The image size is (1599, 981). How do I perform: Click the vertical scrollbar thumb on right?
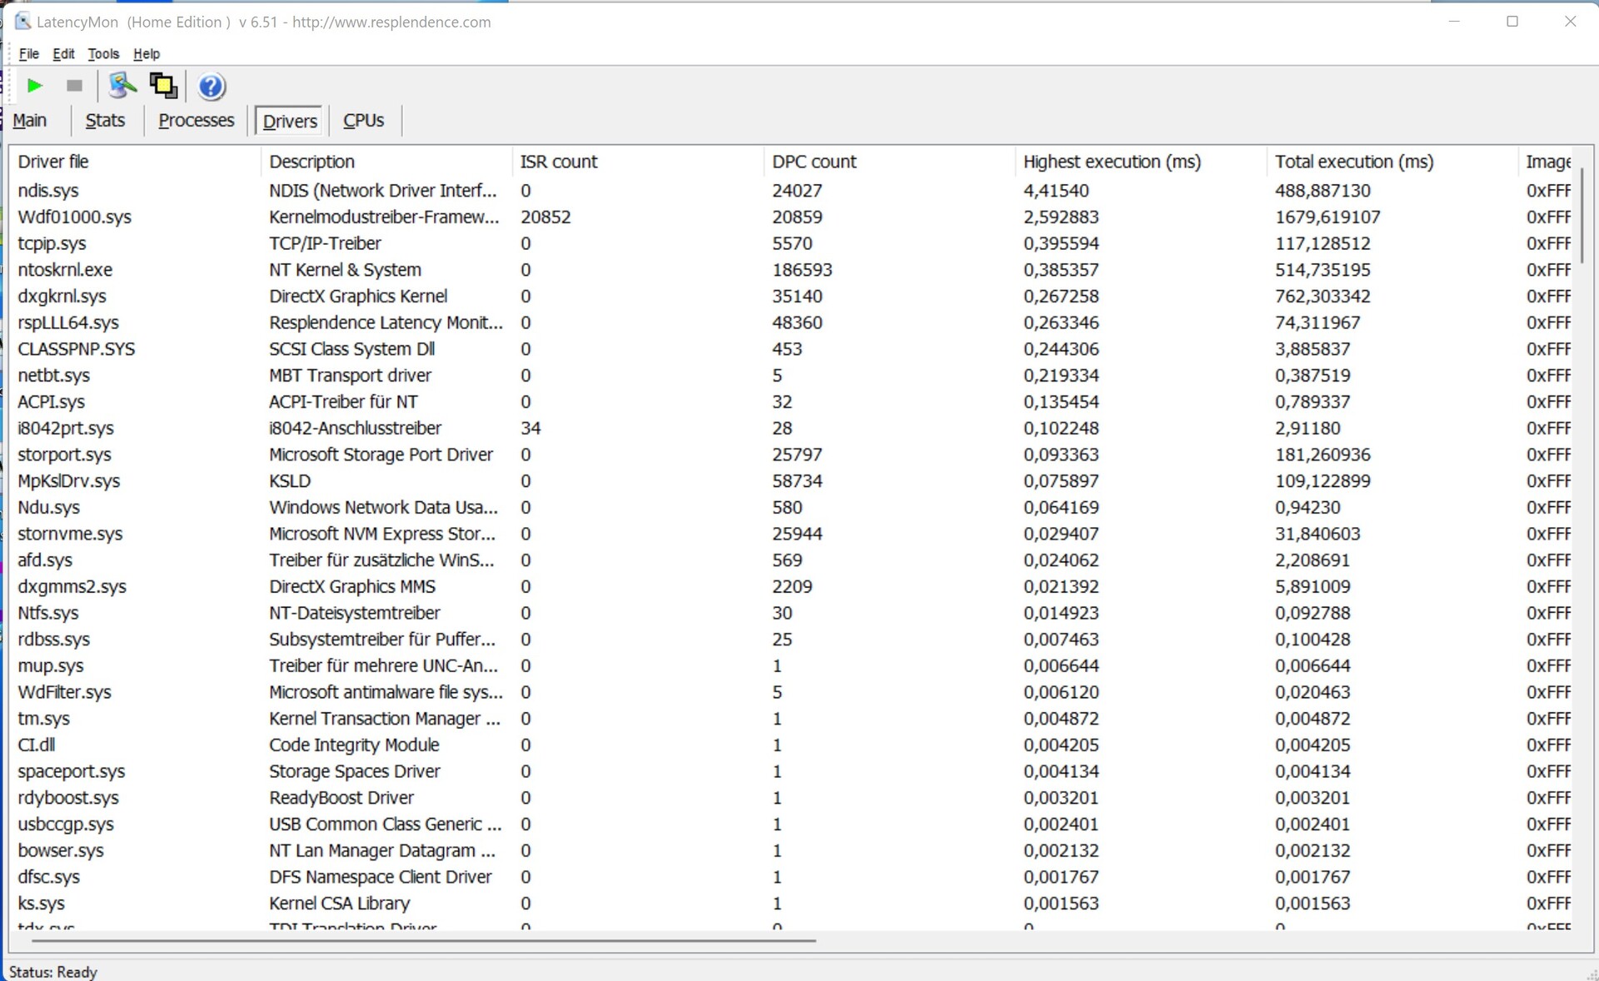tap(1582, 215)
